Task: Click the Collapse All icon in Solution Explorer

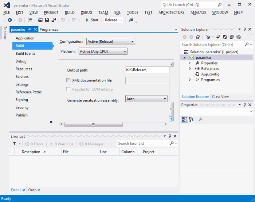Action: (x=232, y=37)
